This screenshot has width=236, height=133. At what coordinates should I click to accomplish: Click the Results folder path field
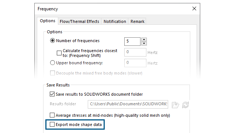pos(128,104)
